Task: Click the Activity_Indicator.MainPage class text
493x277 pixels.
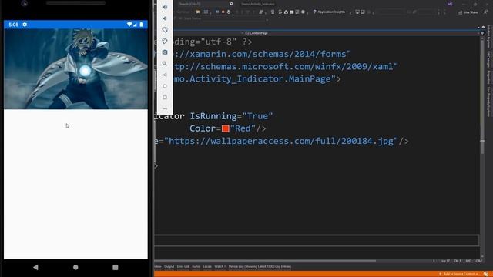Action: point(255,78)
